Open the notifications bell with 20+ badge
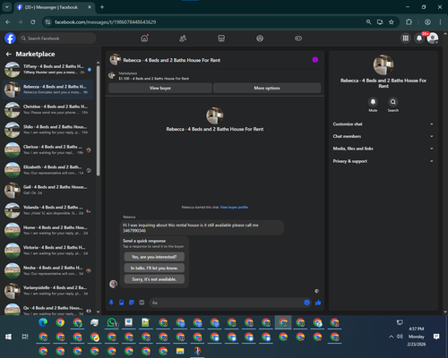448x358 pixels. (419, 38)
